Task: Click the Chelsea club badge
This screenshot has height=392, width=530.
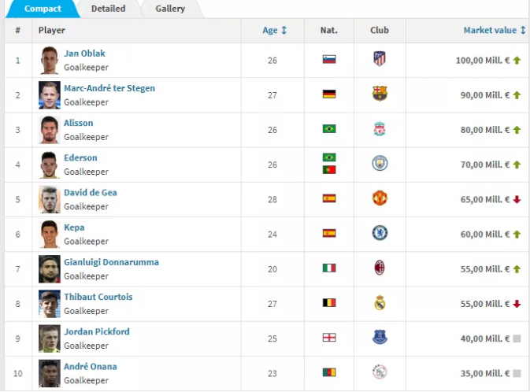Action: [380, 233]
